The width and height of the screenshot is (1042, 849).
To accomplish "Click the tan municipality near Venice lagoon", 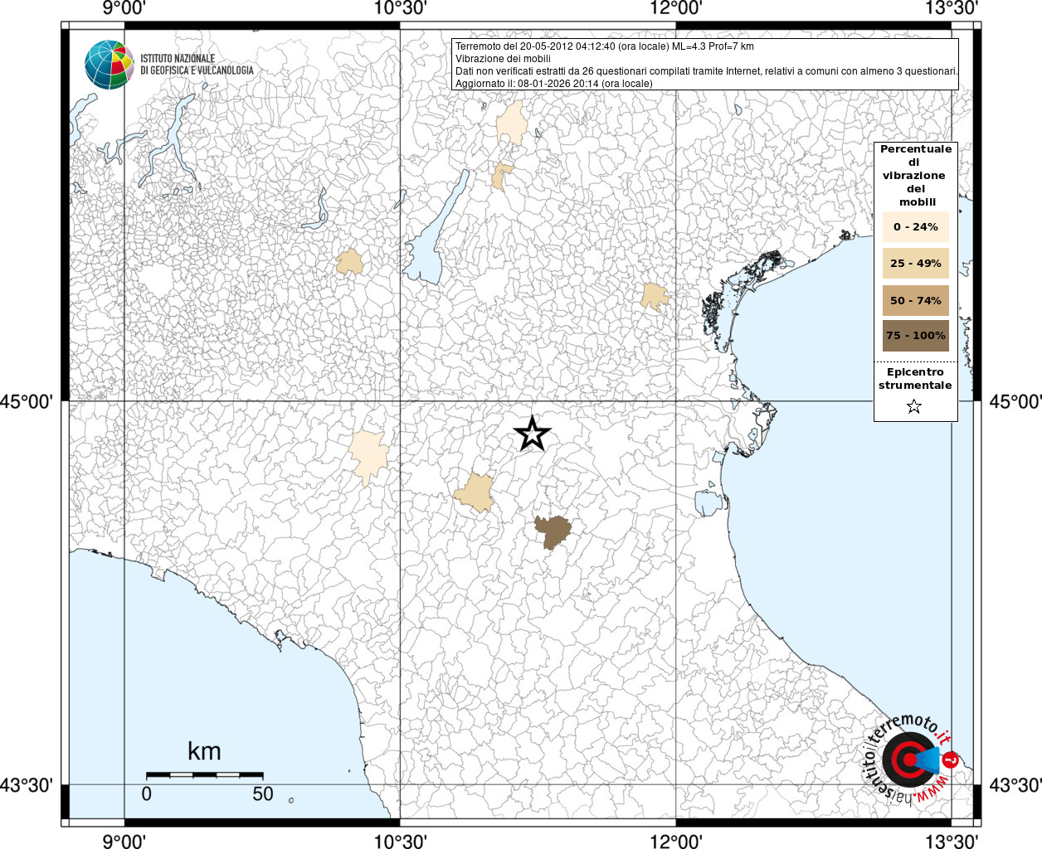I will (655, 297).
